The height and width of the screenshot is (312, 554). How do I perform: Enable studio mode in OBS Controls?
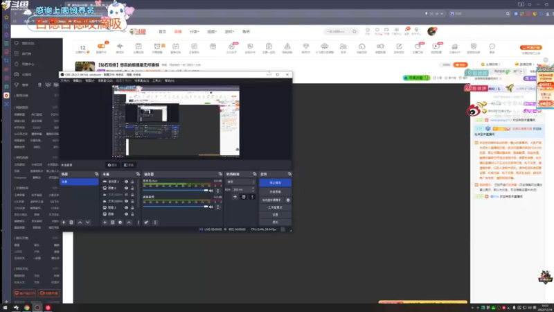[275, 207]
